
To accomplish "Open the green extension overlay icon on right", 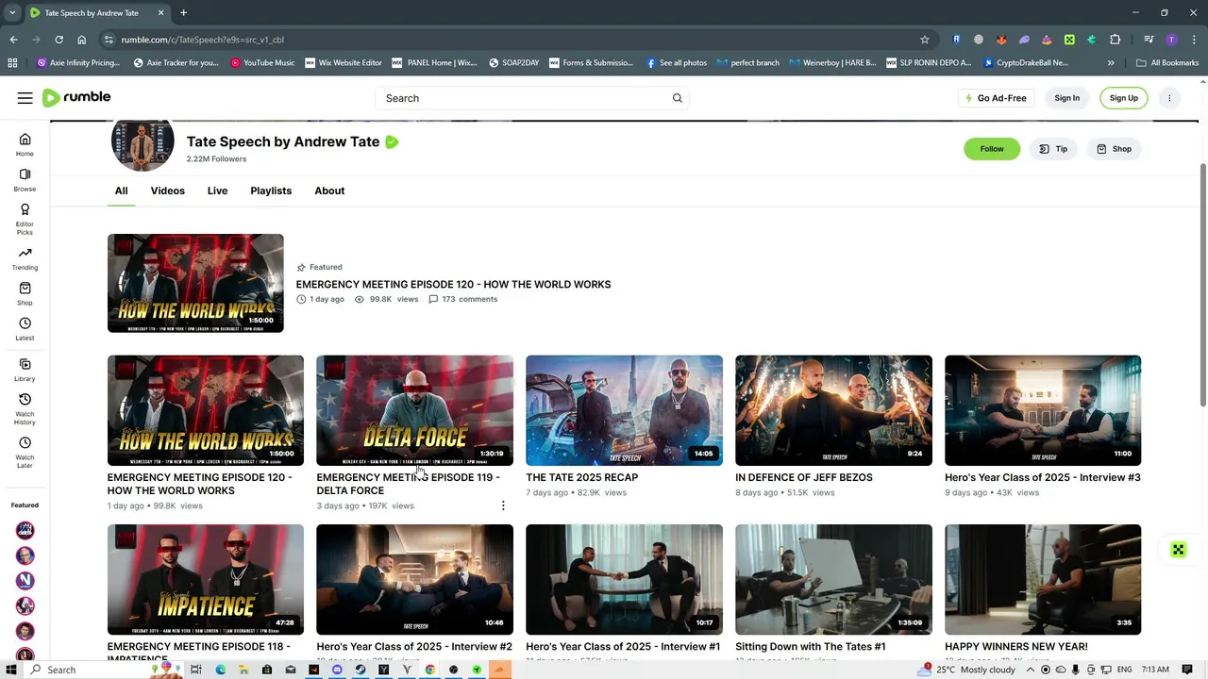I will (1178, 550).
